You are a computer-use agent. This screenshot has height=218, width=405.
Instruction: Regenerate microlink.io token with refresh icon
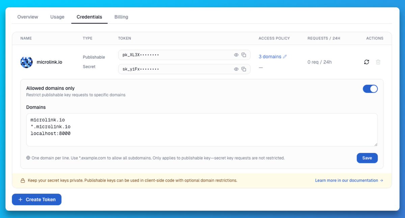pos(367,62)
